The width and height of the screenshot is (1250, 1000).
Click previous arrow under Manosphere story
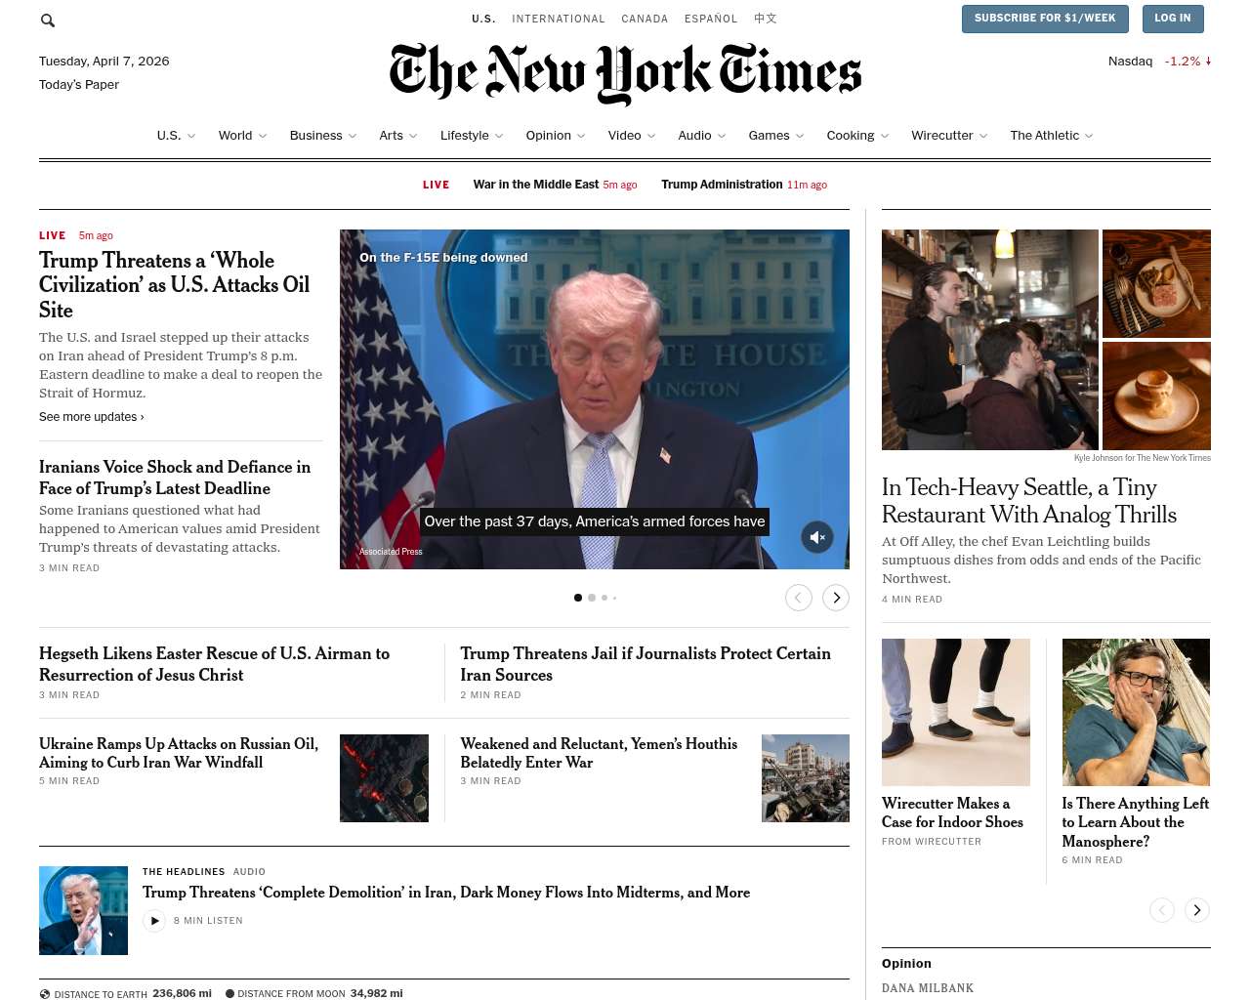click(1162, 910)
